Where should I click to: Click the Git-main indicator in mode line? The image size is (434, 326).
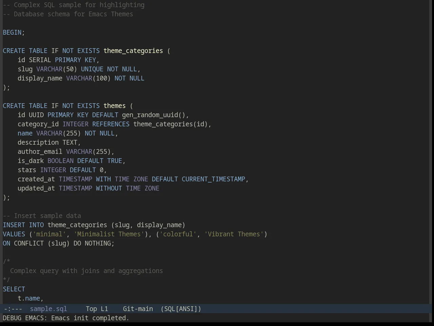(x=138, y=309)
